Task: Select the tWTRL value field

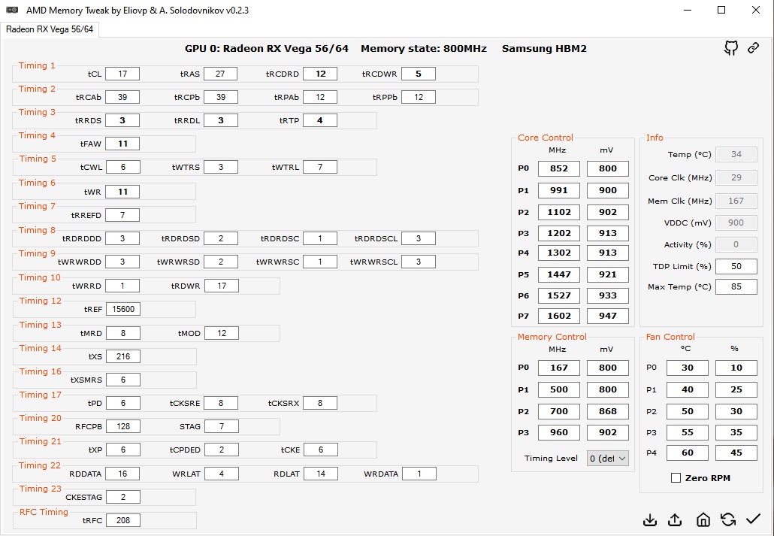Action: pos(320,167)
